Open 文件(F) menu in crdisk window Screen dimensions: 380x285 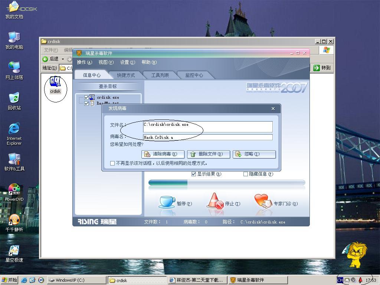point(51,50)
